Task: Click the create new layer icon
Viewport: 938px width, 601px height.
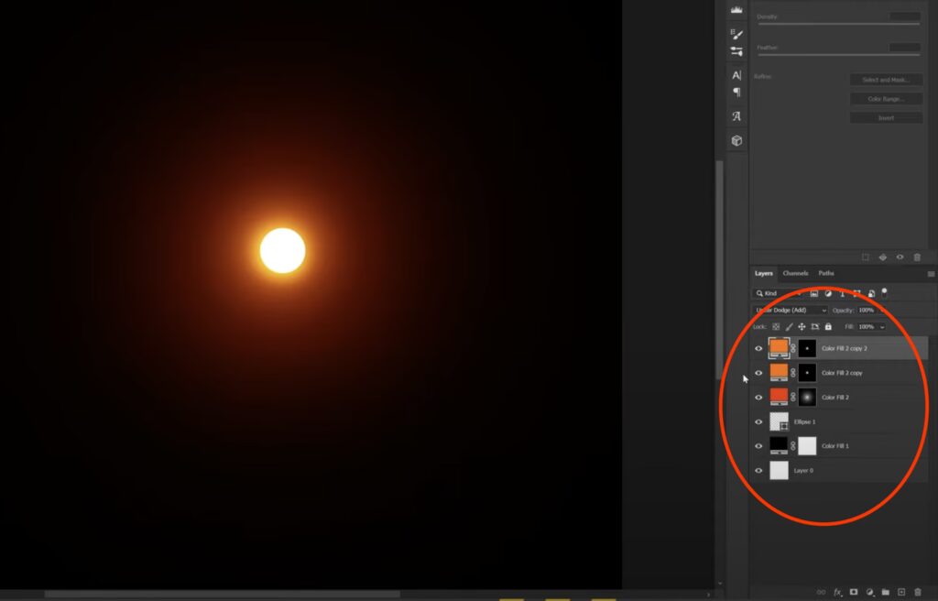Action: pyautogui.click(x=901, y=592)
